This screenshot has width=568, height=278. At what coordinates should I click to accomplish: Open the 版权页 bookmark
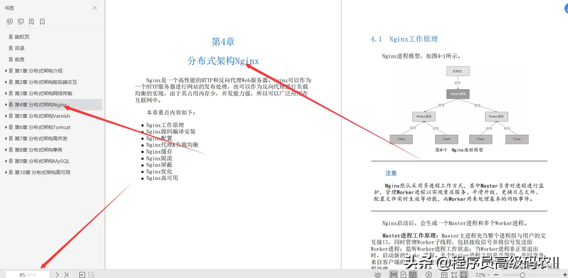22,37
